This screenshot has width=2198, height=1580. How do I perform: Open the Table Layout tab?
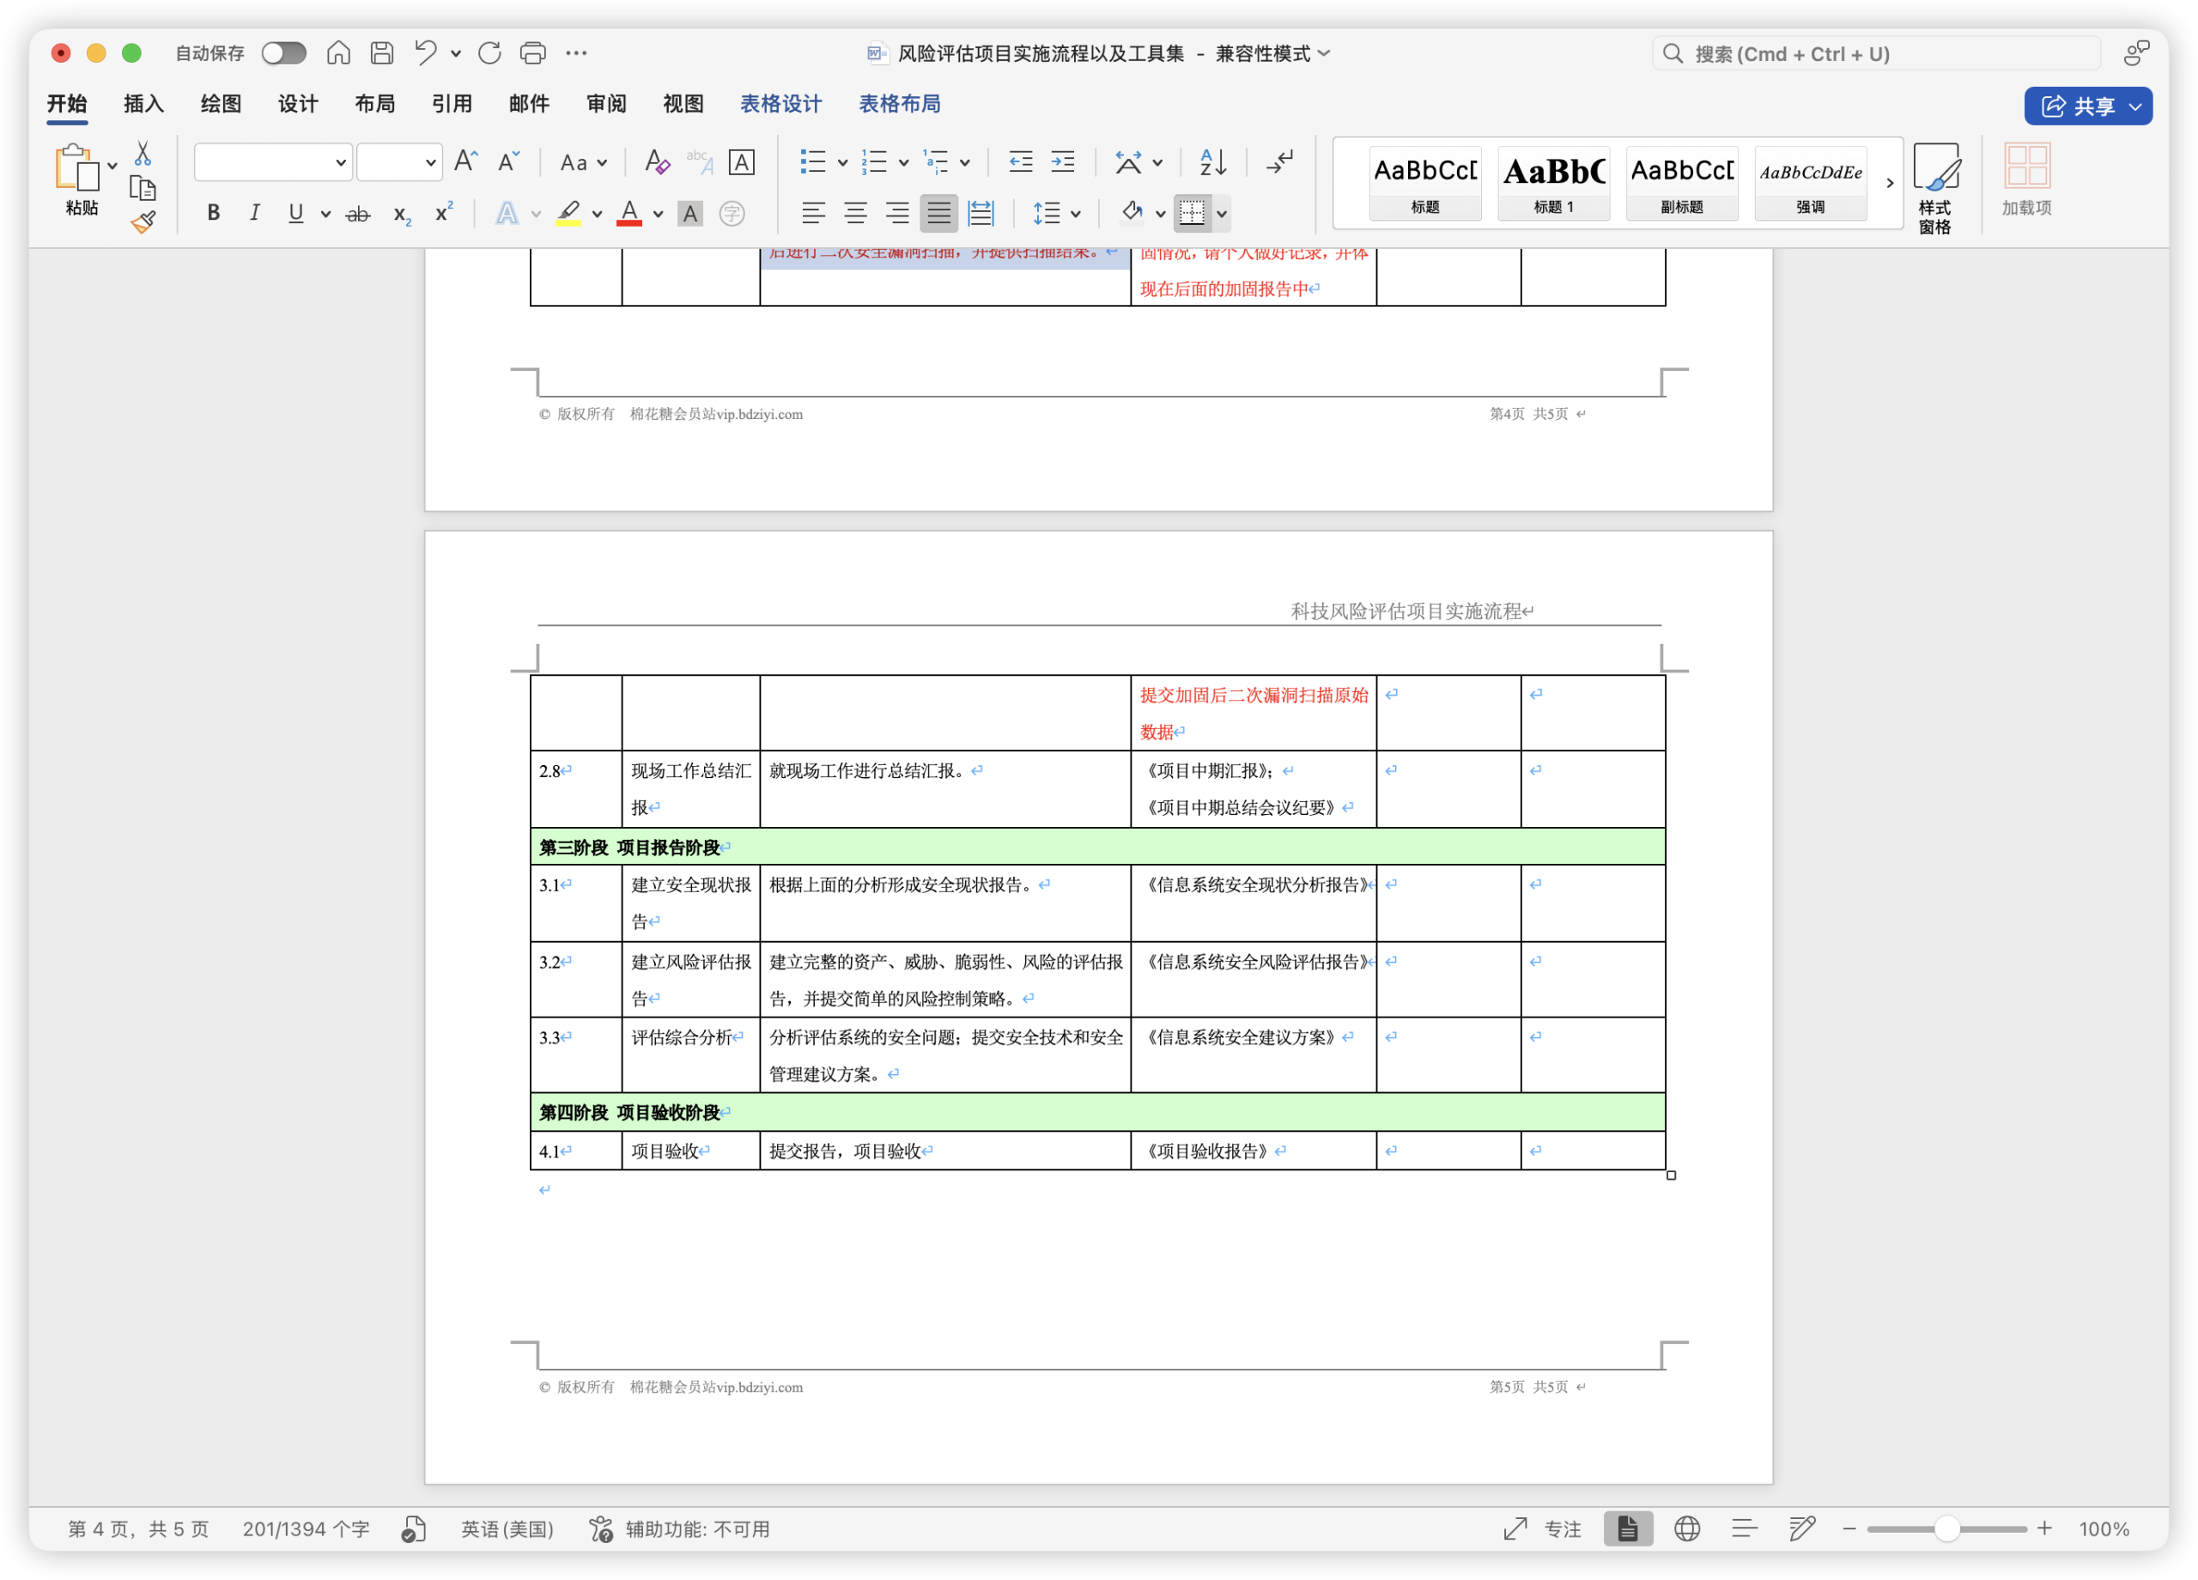[898, 104]
